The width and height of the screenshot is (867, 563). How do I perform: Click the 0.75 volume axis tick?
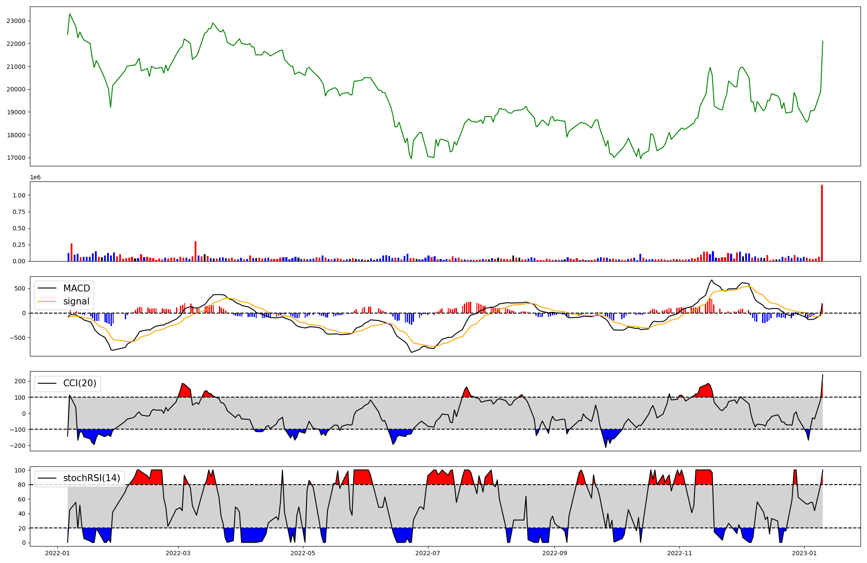tap(19, 212)
